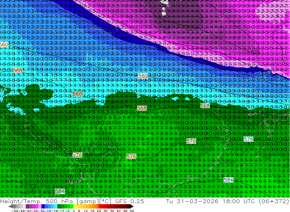Click the '(06+372)' forecast offset text
This screenshot has width=290, height=212.
(274, 201)
